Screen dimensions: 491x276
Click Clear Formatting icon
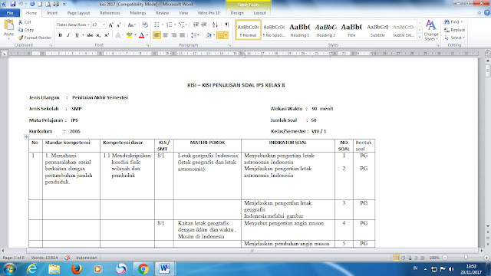pos(145,25)
